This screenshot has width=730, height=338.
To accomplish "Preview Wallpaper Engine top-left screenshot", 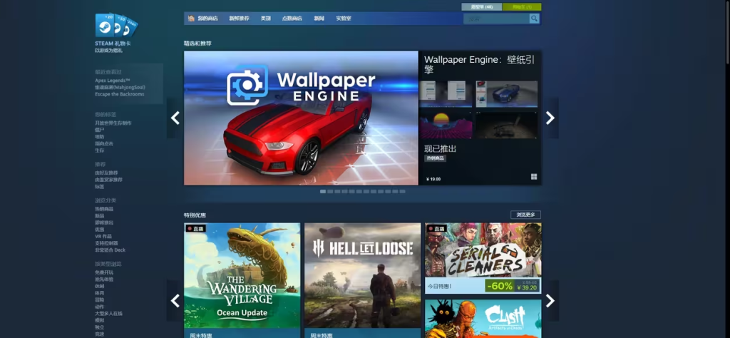I will click(x=446, y=94).
